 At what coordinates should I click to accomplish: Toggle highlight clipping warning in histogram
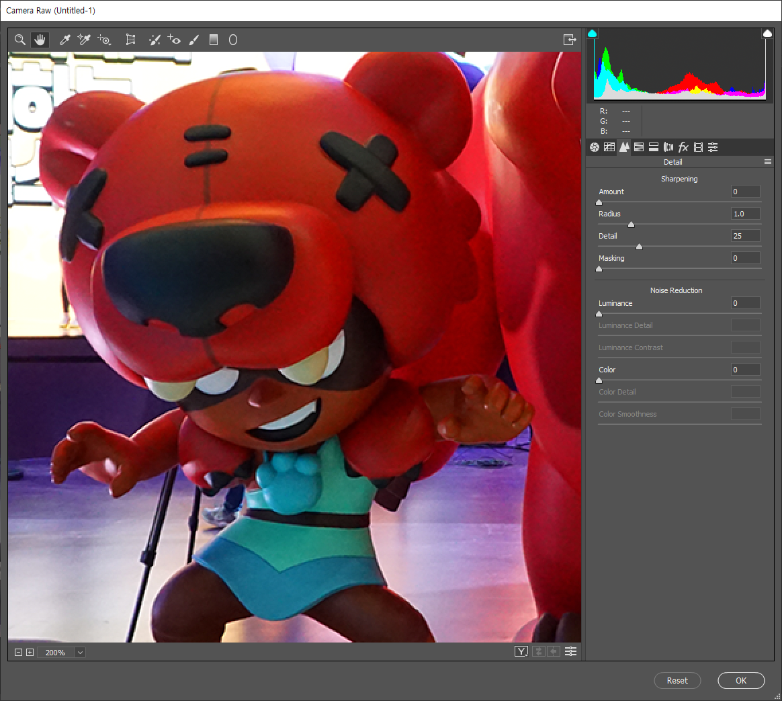[x=767, y=34]
